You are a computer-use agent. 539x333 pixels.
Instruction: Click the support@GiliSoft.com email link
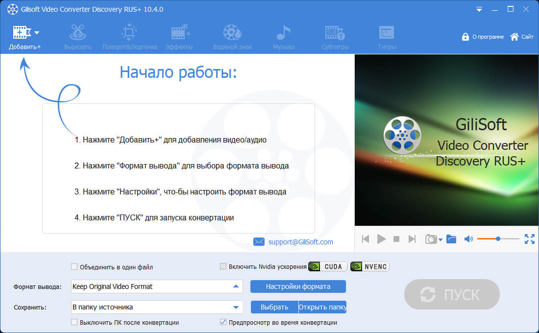pyautogui.click(x=301, y=242)
